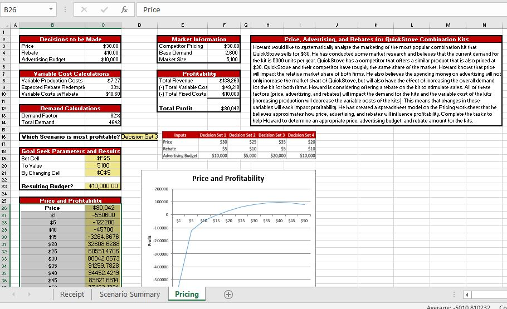Image resolution: width=507 pixels, height=309 pixels.
Task: Select the 94452.4219 profit cell
Action: [103, 273]
